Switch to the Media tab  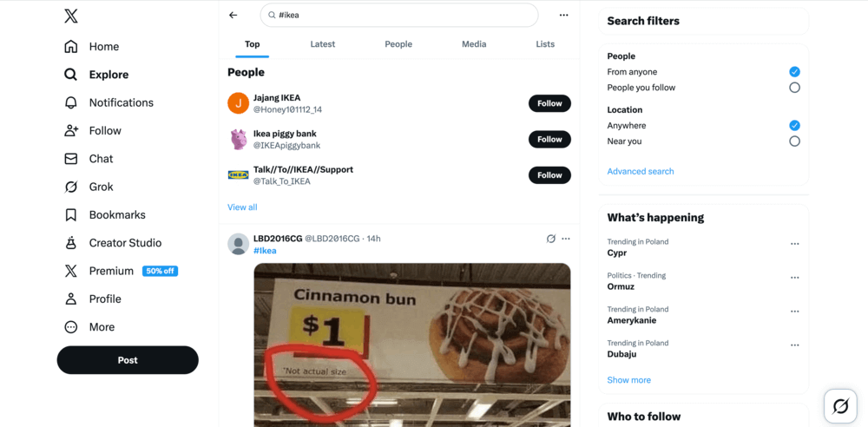click(x=474, y=44)
